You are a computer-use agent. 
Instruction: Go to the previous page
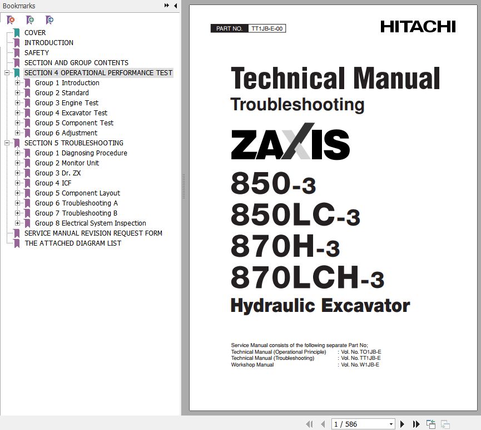click(323, 424)
